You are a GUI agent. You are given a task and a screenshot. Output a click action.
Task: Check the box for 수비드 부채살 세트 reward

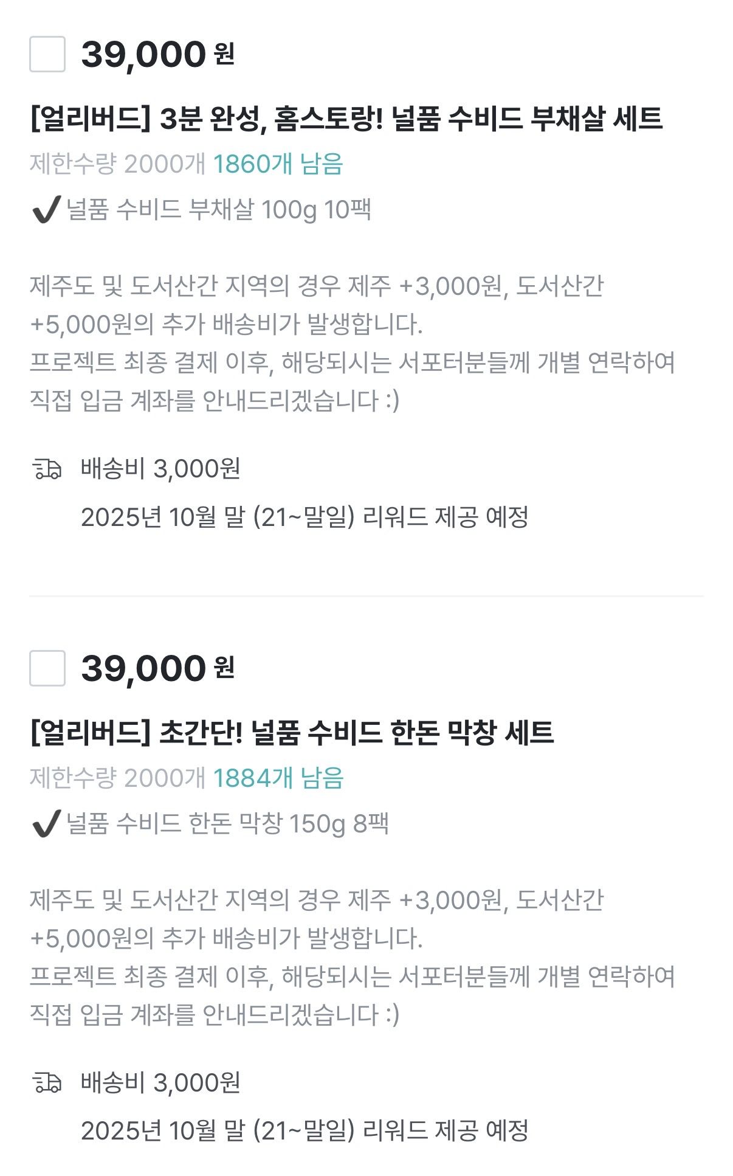point(47,54)
